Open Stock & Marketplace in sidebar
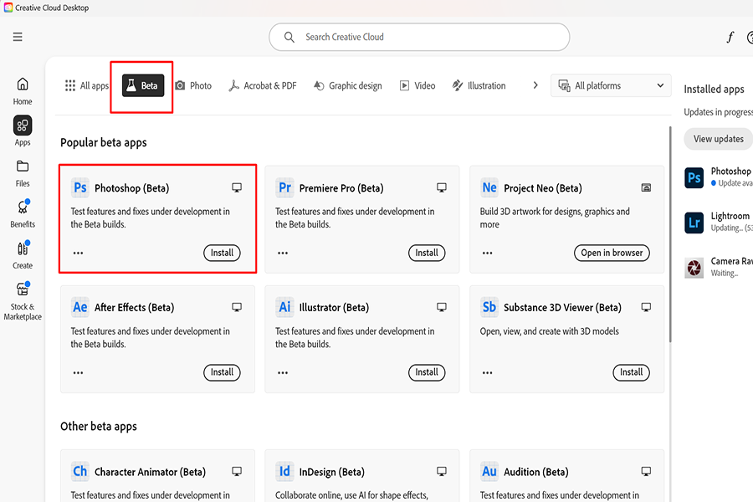This screenshot has width=753, height=502. 23,300
